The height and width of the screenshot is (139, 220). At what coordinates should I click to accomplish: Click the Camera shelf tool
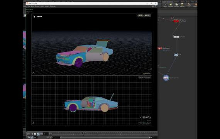point(165,5)
